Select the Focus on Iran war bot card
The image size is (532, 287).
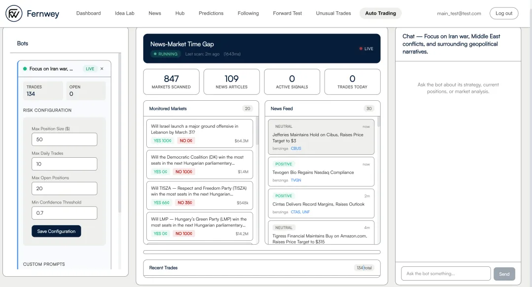(64, 69)
